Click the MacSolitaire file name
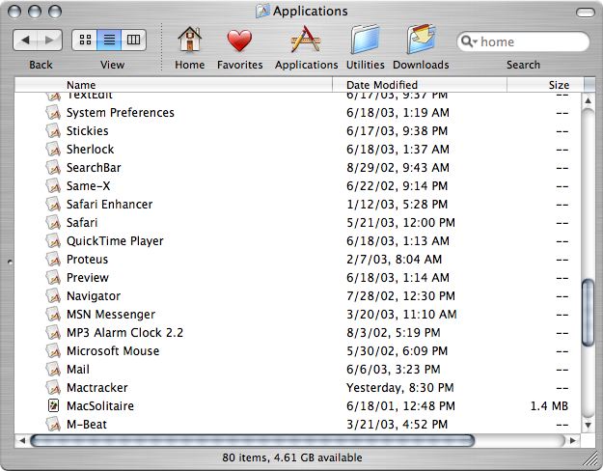Image resolution: width=603 pixels, height=471 pixels. pyautogui.click(x=100, y=406)
